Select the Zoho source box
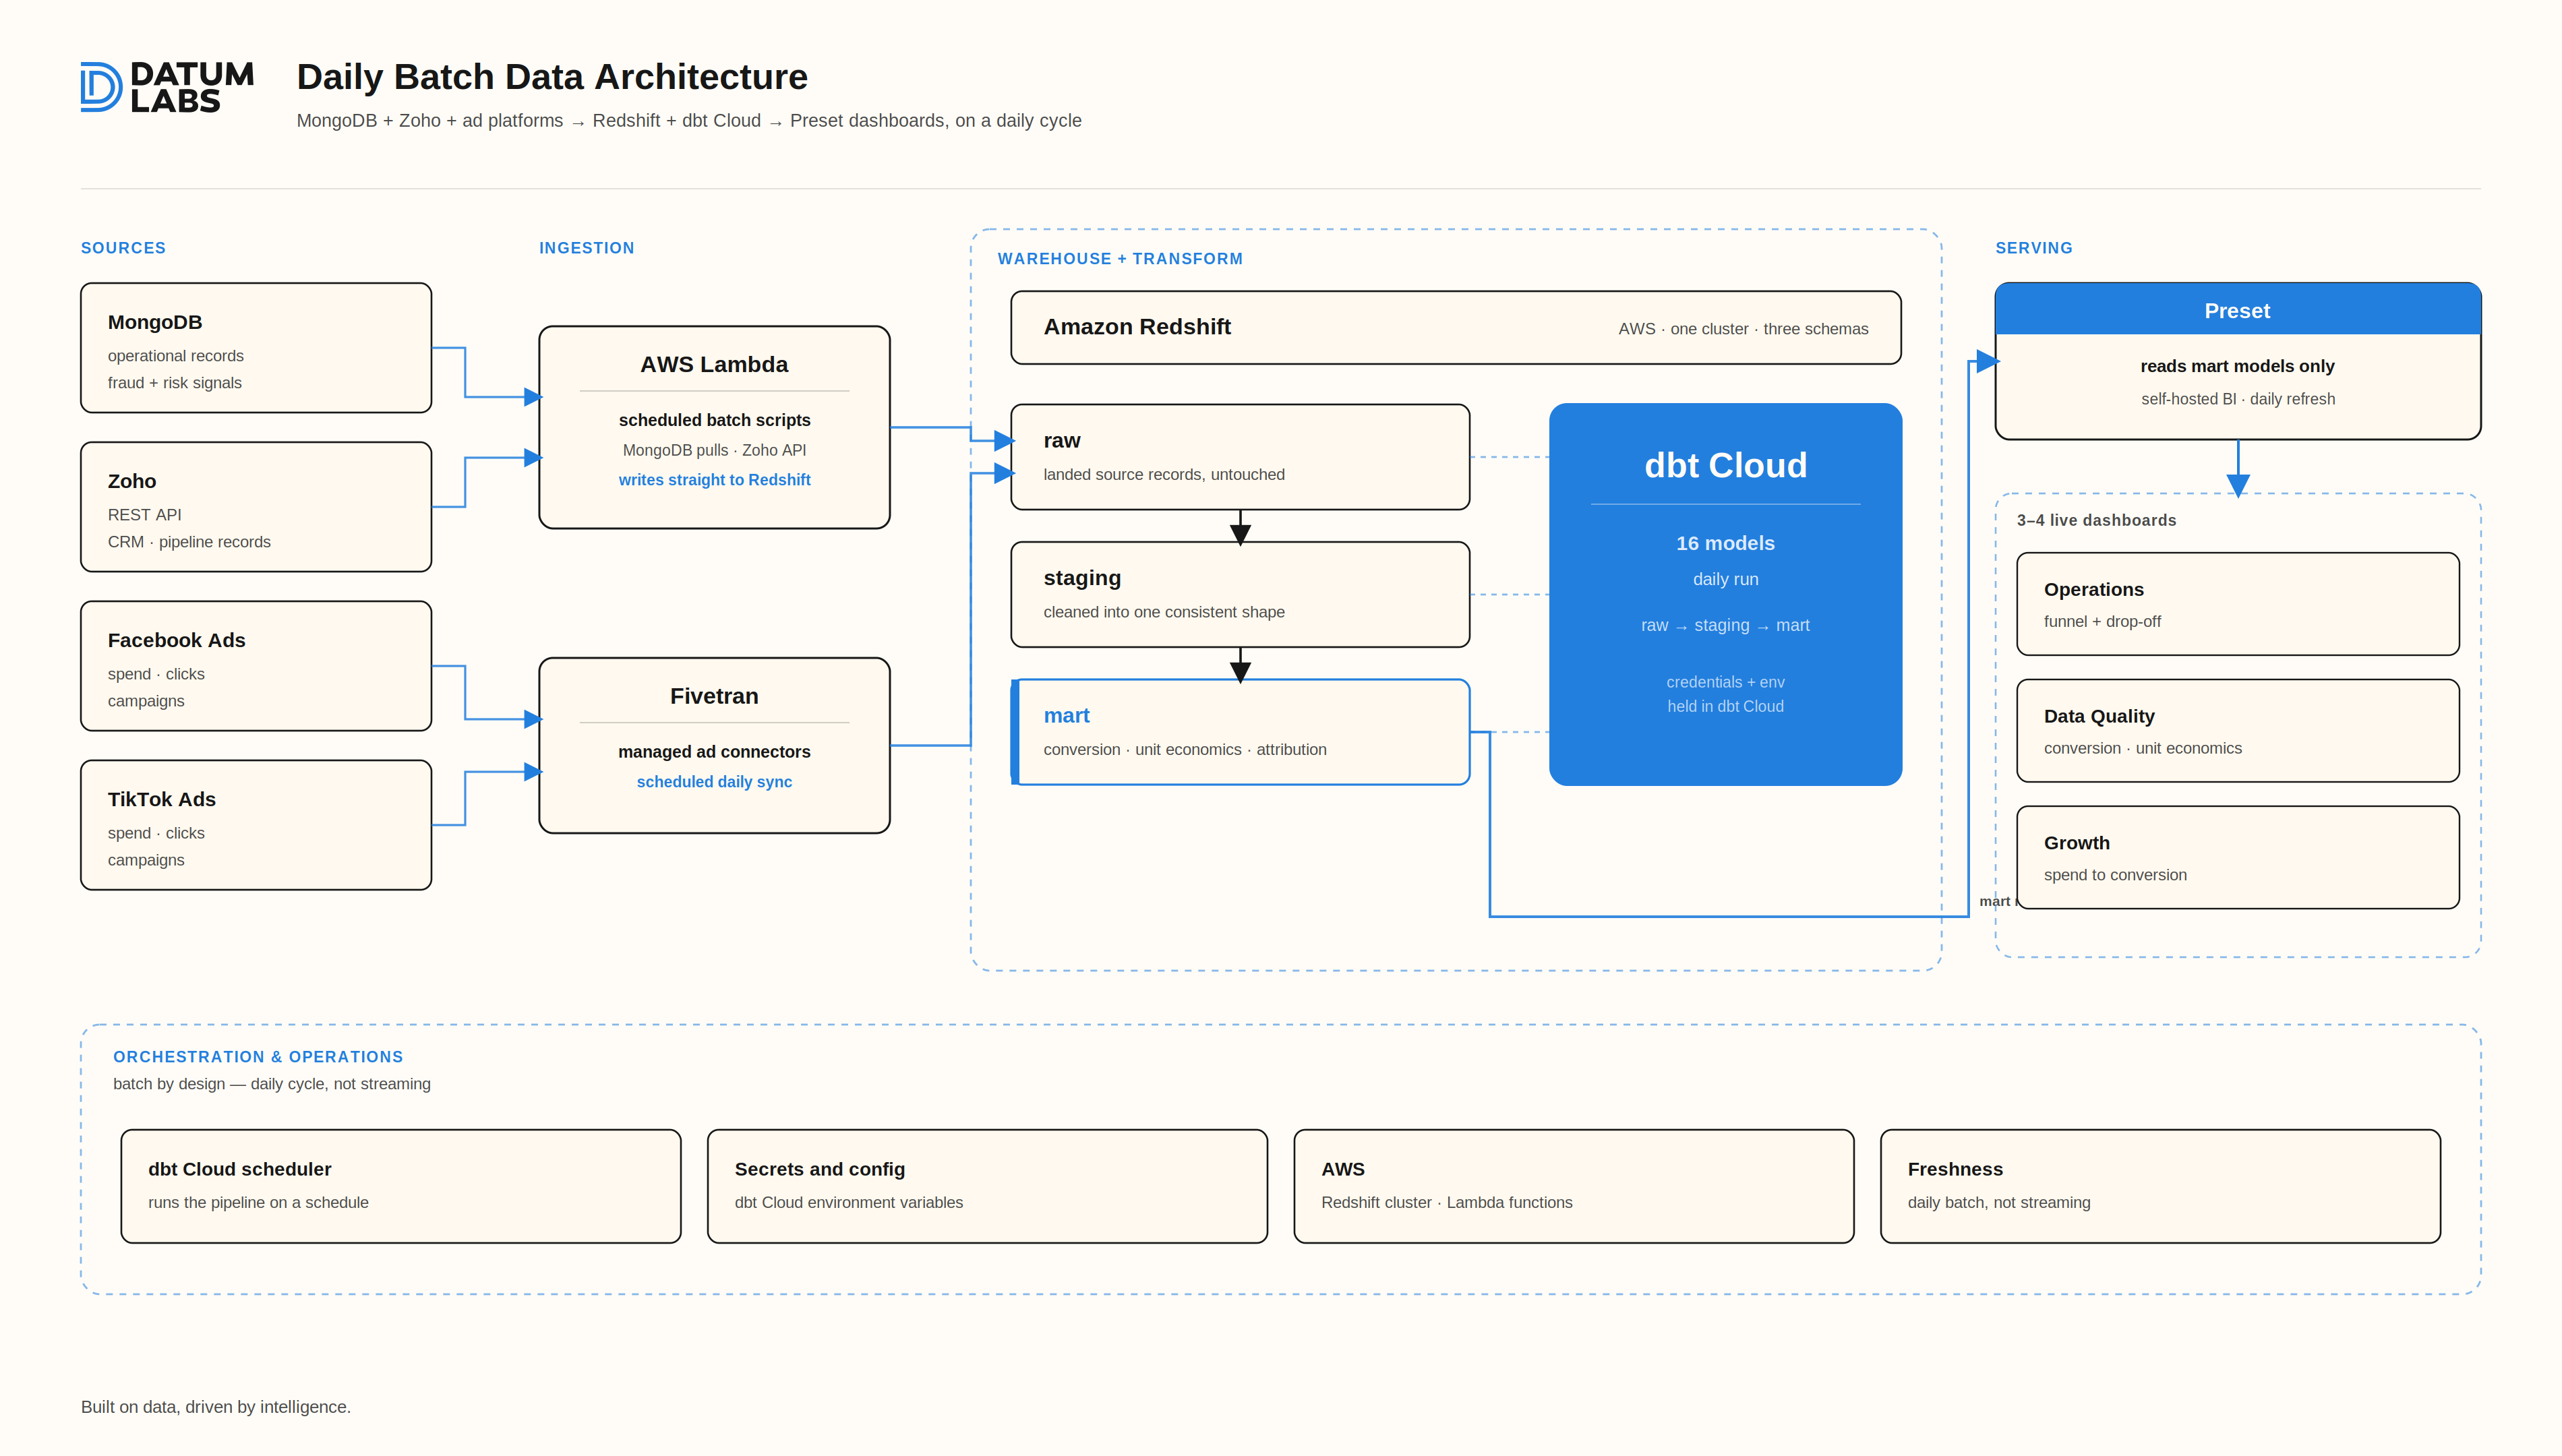The width and height of the screenshot is (2562, 1456). (256, 507)
